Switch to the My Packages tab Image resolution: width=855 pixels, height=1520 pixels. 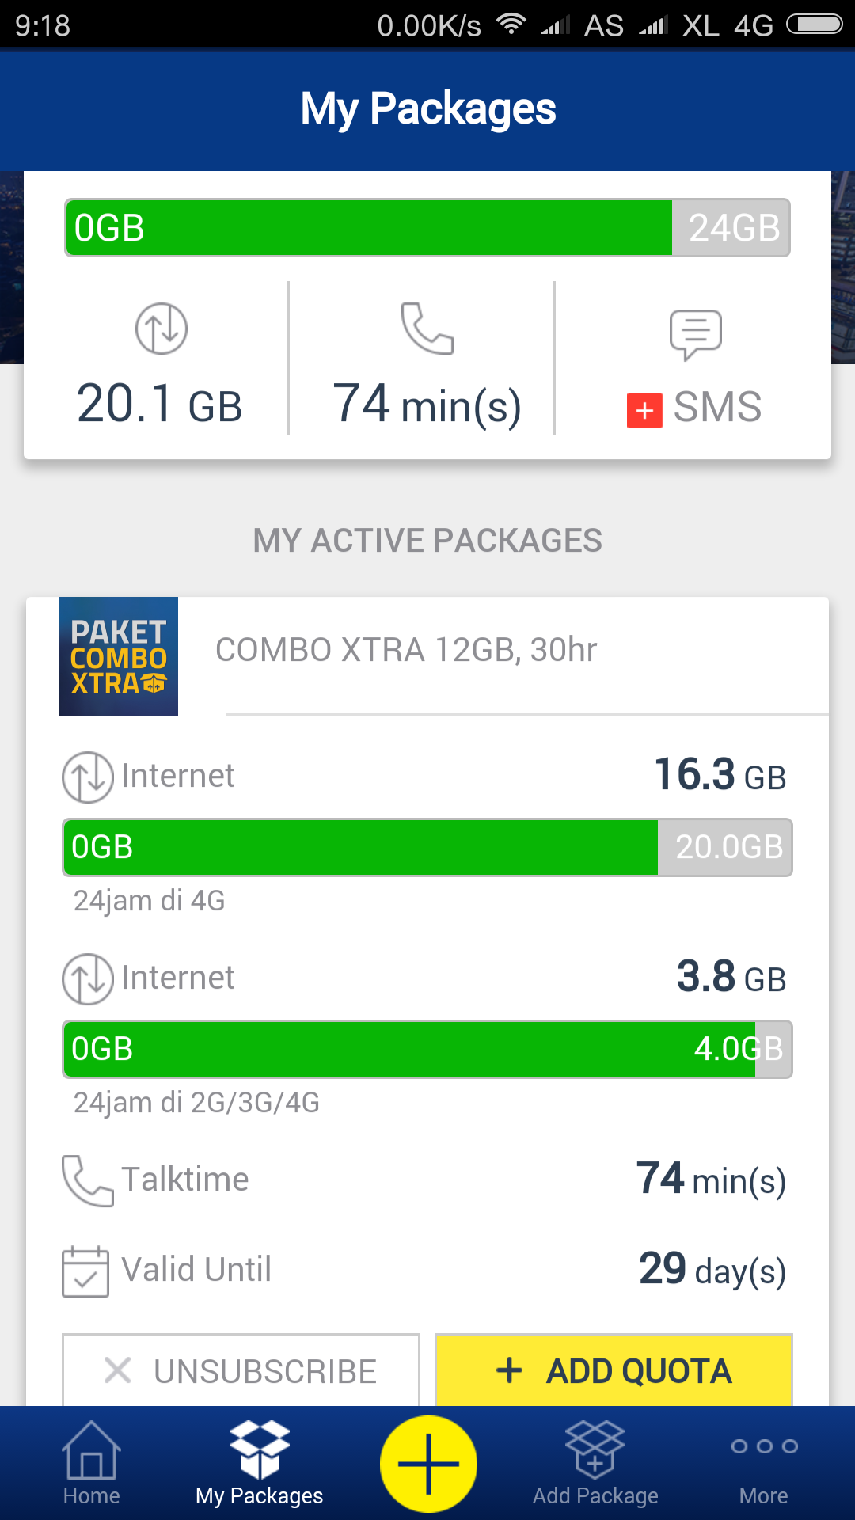click(259, 1465)
